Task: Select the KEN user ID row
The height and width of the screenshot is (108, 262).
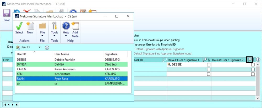Action: point(72,74)
